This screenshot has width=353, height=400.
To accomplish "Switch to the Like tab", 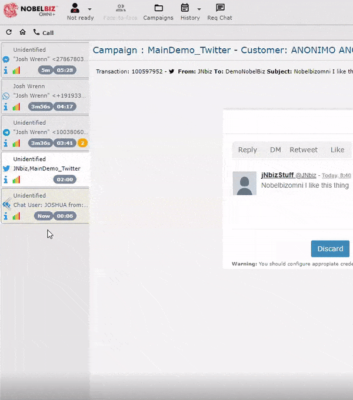I will [x=338, y=150].
